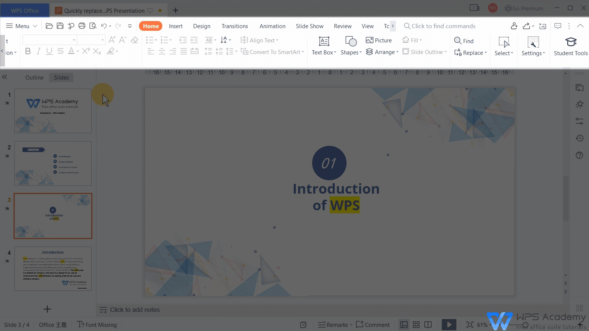Insert a Text Box
589x331 pixels.
pyautogui.click(x=324, y=46)
